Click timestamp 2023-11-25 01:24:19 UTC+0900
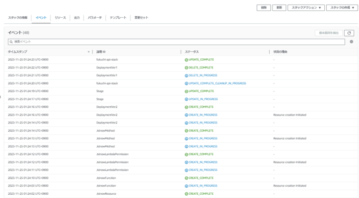The height and width of the screenshot is (198, 359). tap(28, 91)
